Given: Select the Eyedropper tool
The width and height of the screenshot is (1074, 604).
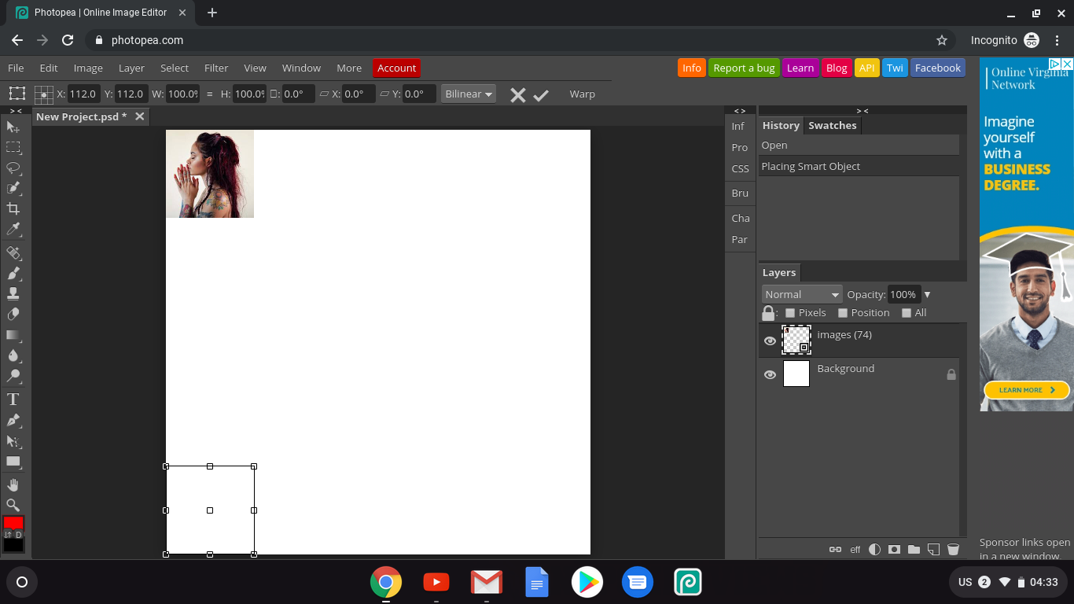Looking at the screenshot, I should point(13,229).
